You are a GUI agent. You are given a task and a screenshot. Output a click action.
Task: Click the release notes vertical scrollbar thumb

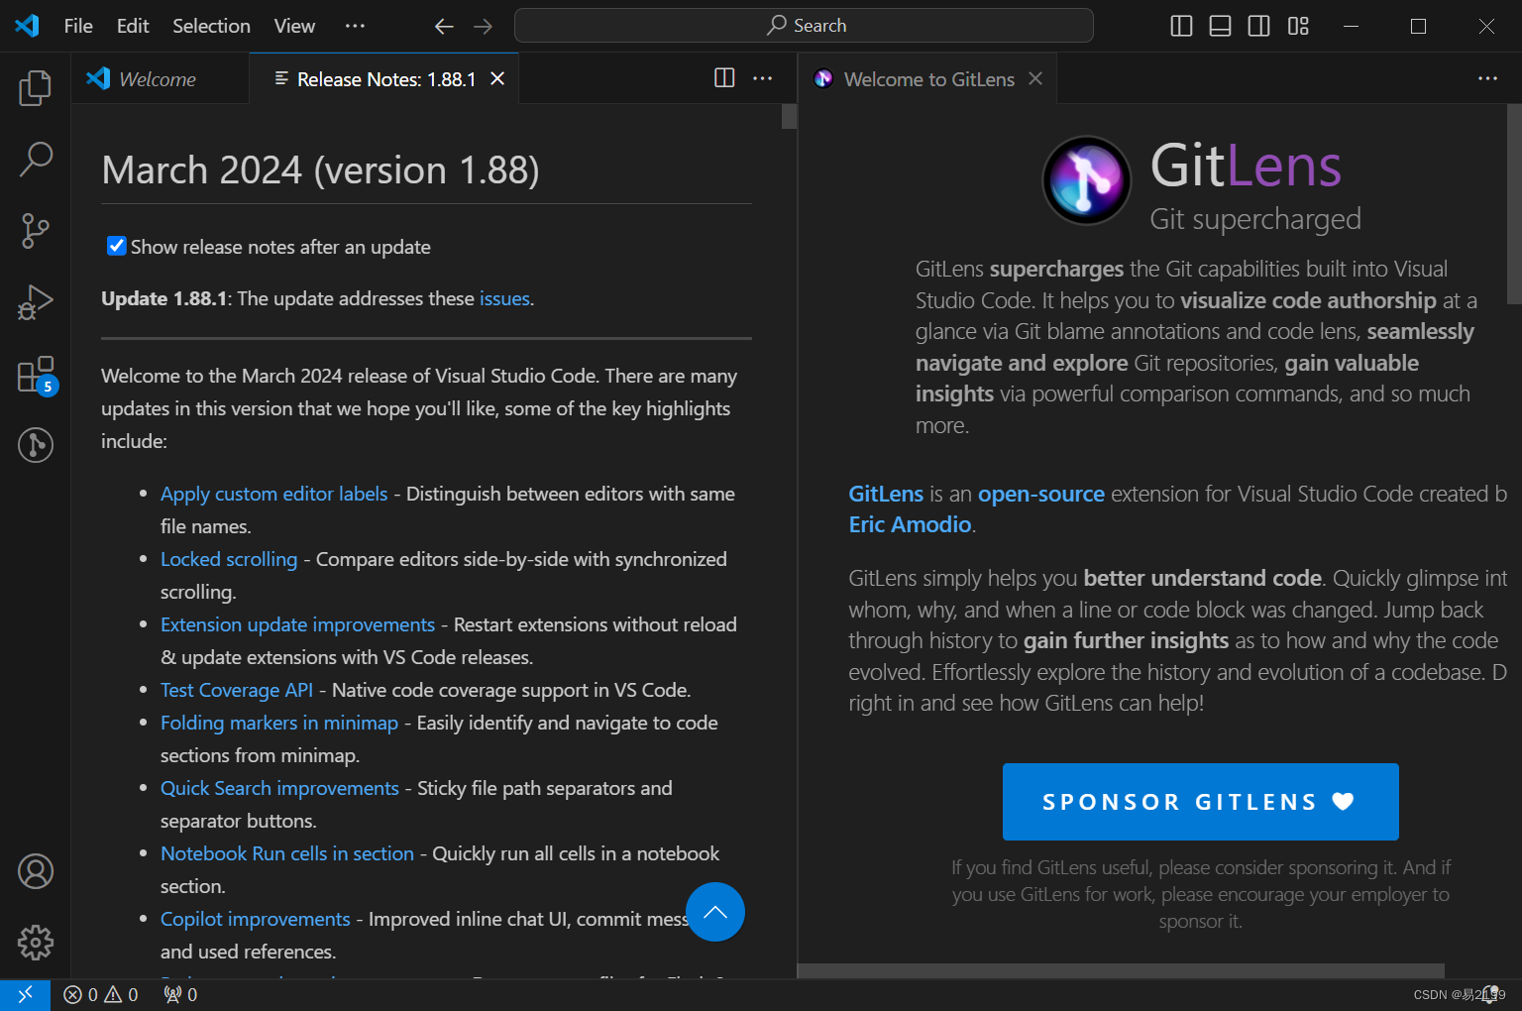(x=789, y=116)
